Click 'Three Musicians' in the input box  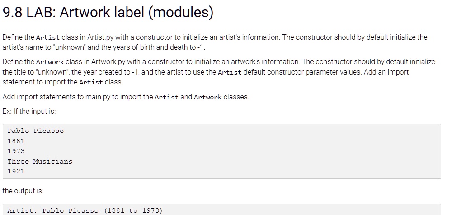tap(40, 161)
